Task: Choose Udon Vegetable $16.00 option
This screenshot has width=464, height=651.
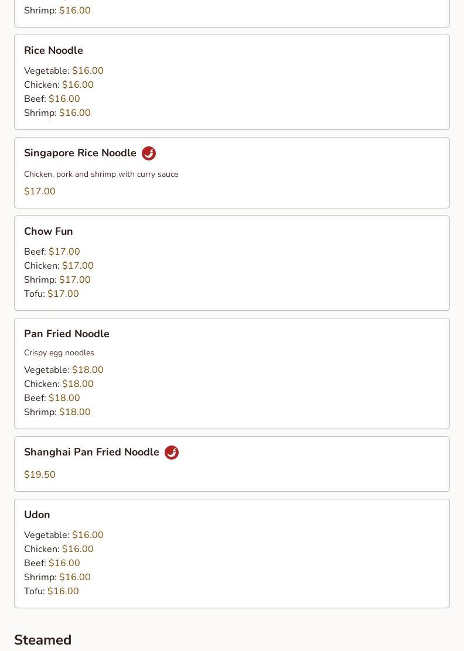Action: pos(63,534)
